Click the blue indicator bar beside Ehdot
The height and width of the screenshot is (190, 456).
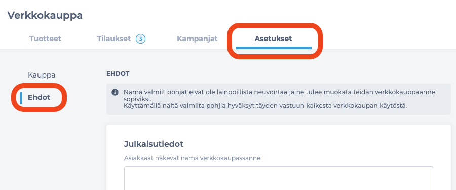pyautogui.click(x=21, y=97)
